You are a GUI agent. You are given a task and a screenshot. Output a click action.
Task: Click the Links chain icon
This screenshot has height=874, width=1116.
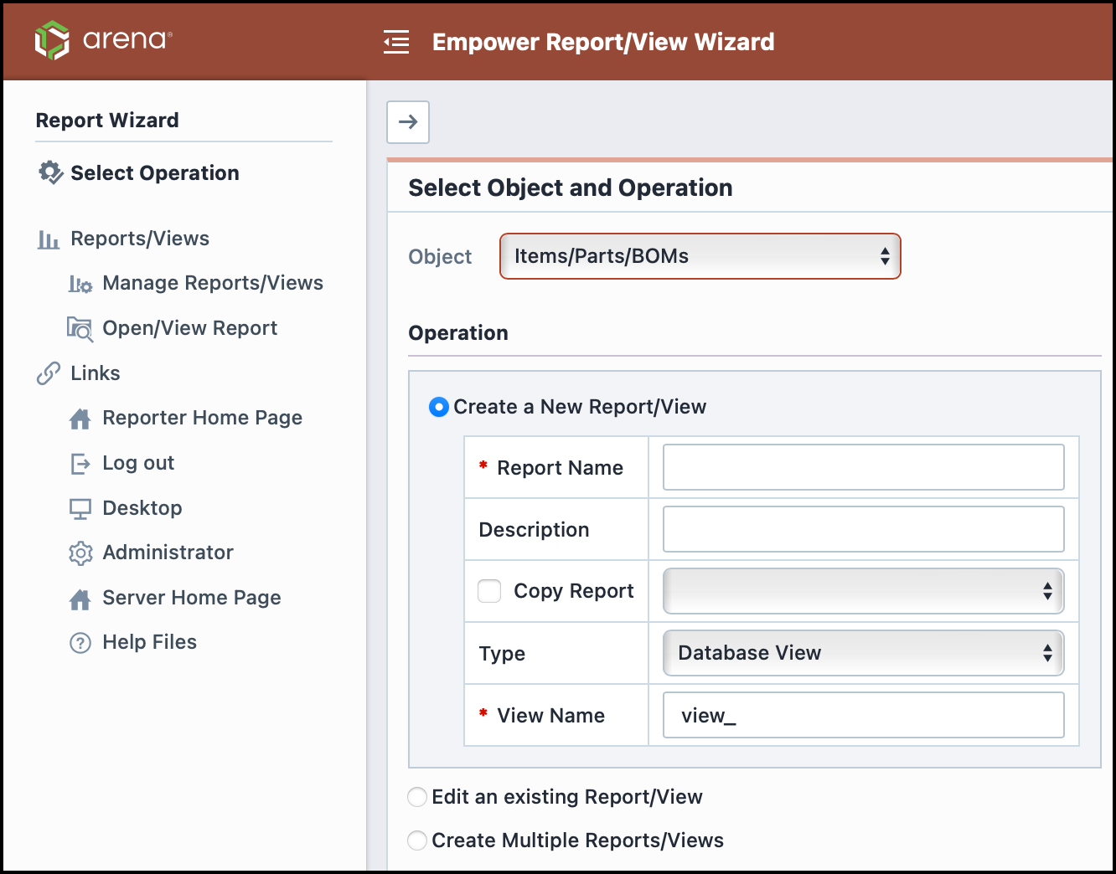click(47, 373)
